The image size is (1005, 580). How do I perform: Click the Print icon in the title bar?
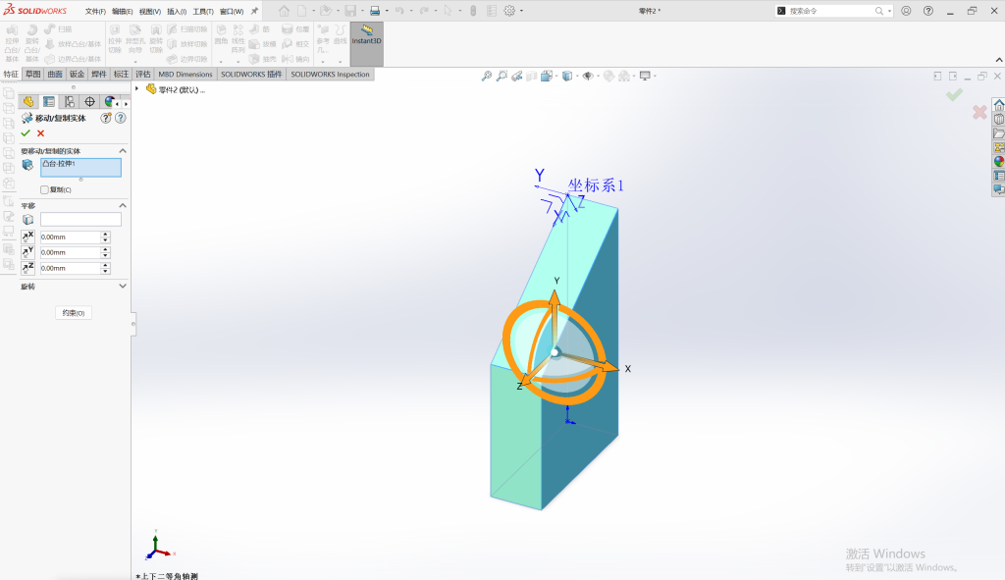pos(375,11)
